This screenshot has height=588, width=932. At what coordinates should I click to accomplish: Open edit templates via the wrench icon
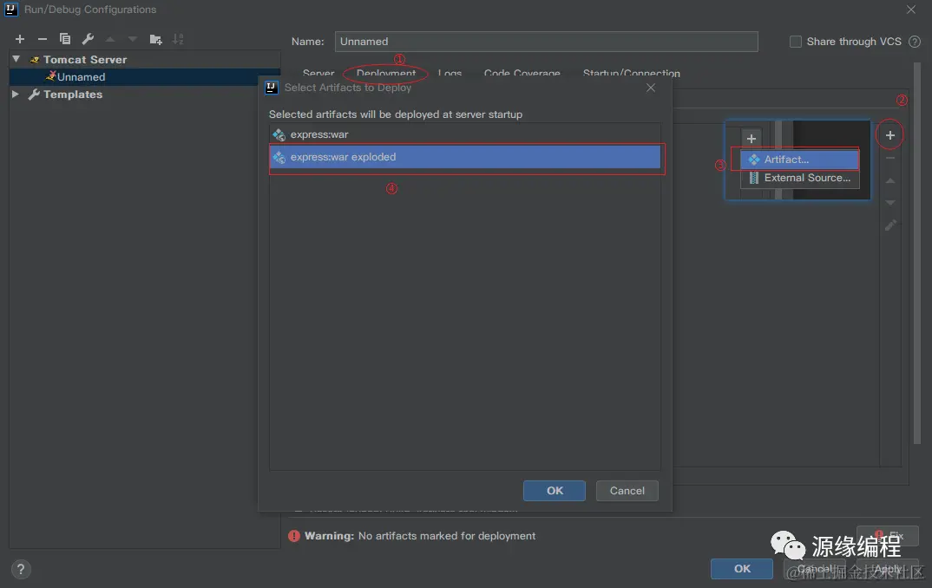coord(88,39)
